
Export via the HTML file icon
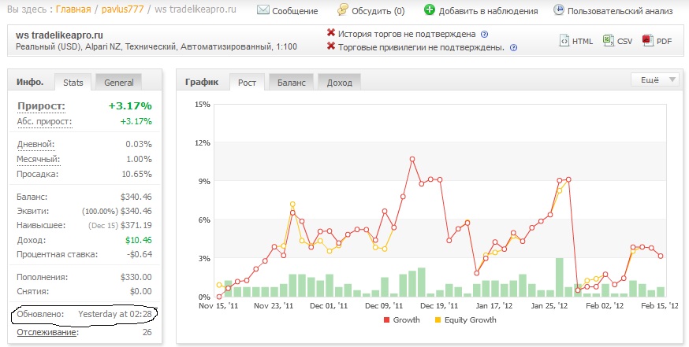(564, 40)
